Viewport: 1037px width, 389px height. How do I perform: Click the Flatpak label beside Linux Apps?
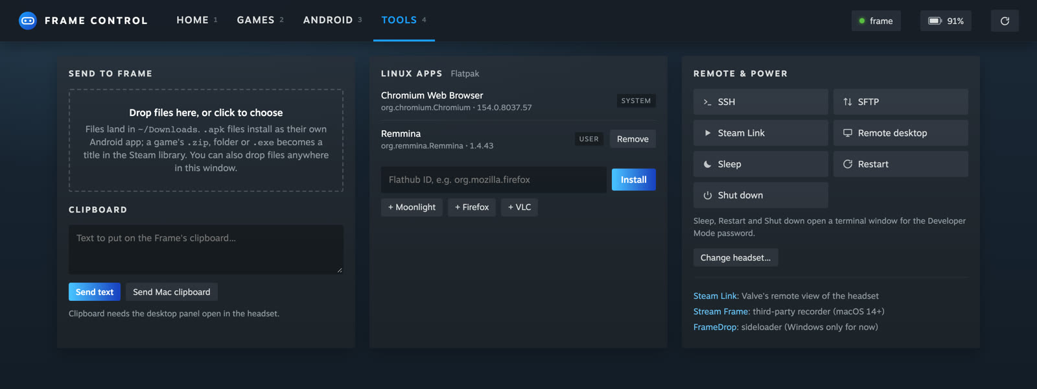click(465, 73)
